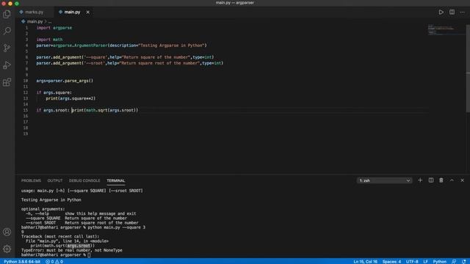The image size is (470, 264).
Task: Open the Explorer view in activity bar
Action: [7, 14]
